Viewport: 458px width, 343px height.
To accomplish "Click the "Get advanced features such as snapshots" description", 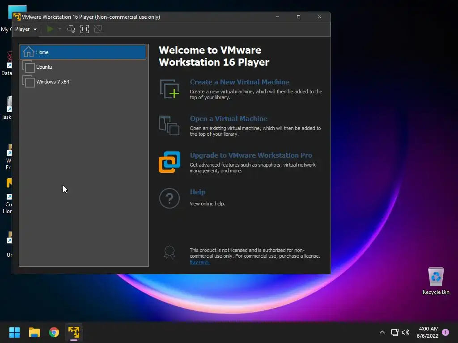I will [253, 168].
